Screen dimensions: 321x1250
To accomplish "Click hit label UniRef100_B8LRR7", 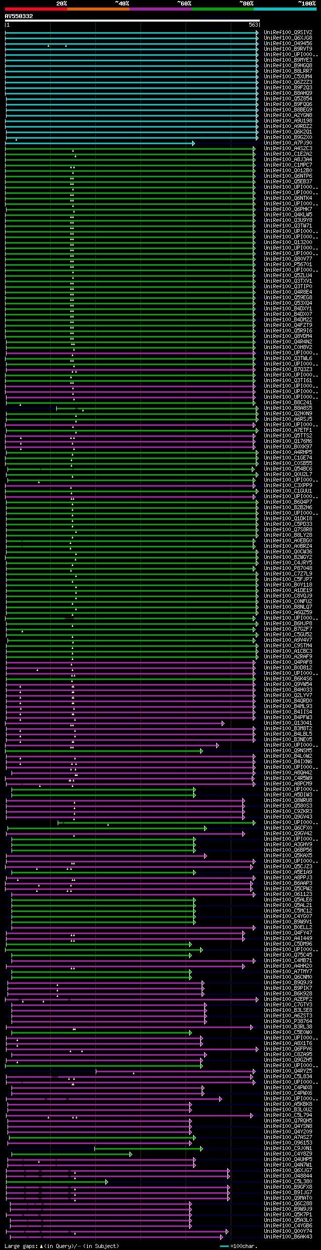I will point(288,71).
